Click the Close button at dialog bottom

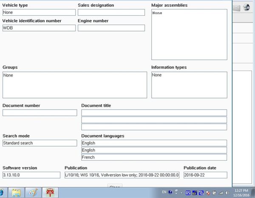pos(115,187)
